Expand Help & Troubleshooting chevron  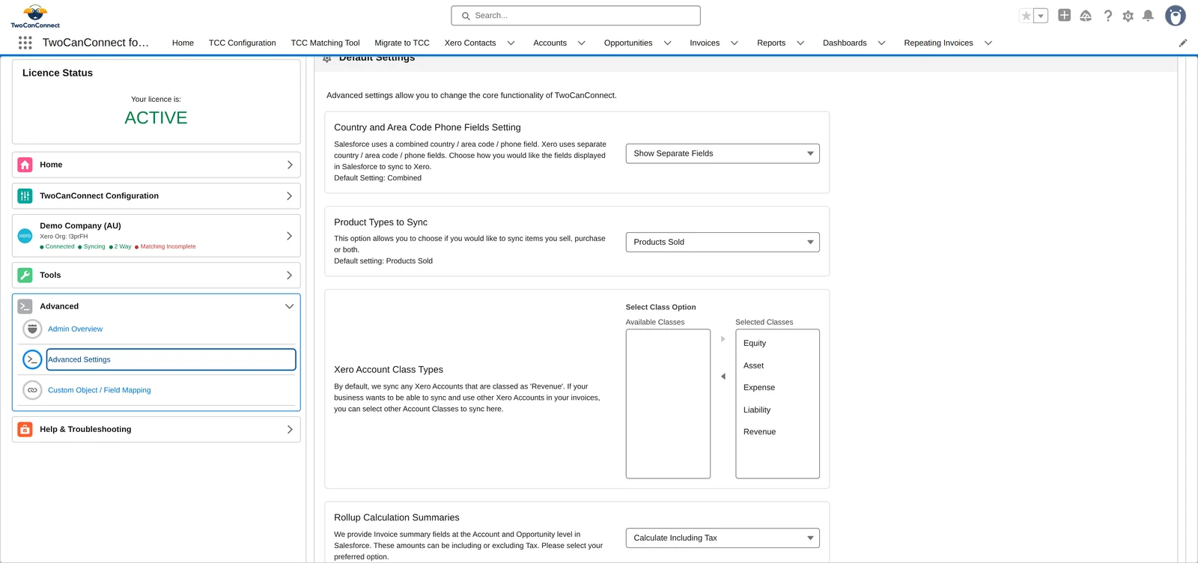coord(290,430)
